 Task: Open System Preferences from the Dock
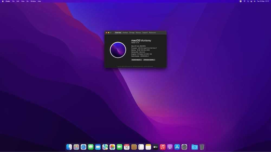(184, 147)
